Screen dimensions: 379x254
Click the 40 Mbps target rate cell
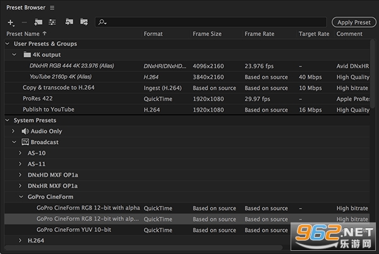click(x=310, y=77)
